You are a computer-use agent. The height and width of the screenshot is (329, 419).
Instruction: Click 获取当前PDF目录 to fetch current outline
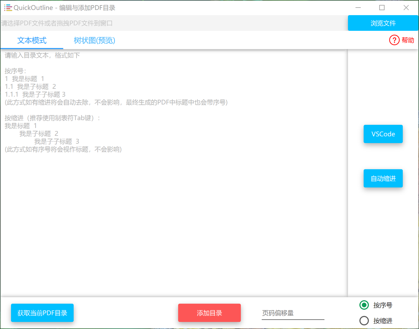tap(42, 313)
